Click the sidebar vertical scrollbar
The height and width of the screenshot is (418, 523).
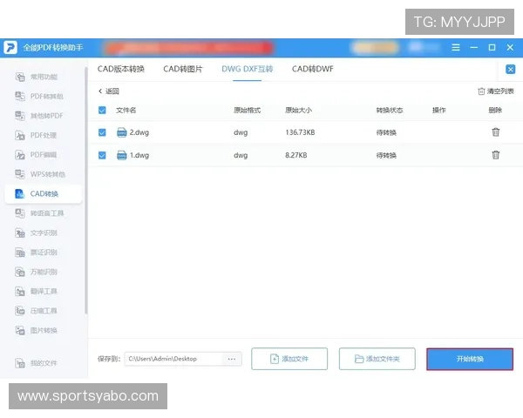(x=86, y=190)
